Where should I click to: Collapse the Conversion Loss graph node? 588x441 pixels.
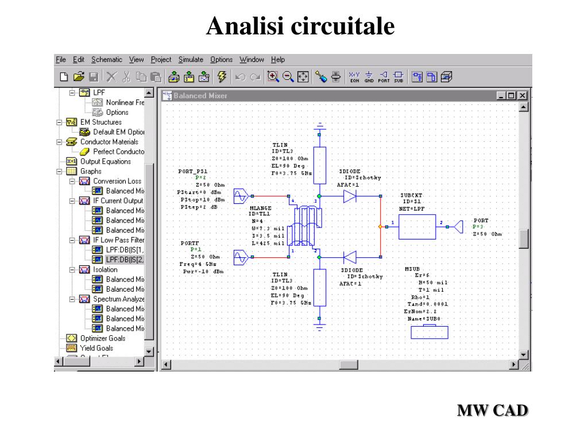[x=72, y=181]
